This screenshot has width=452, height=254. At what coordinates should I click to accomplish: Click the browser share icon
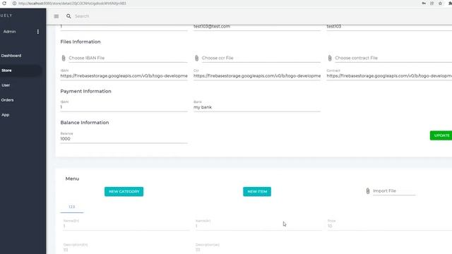(432, 3)
